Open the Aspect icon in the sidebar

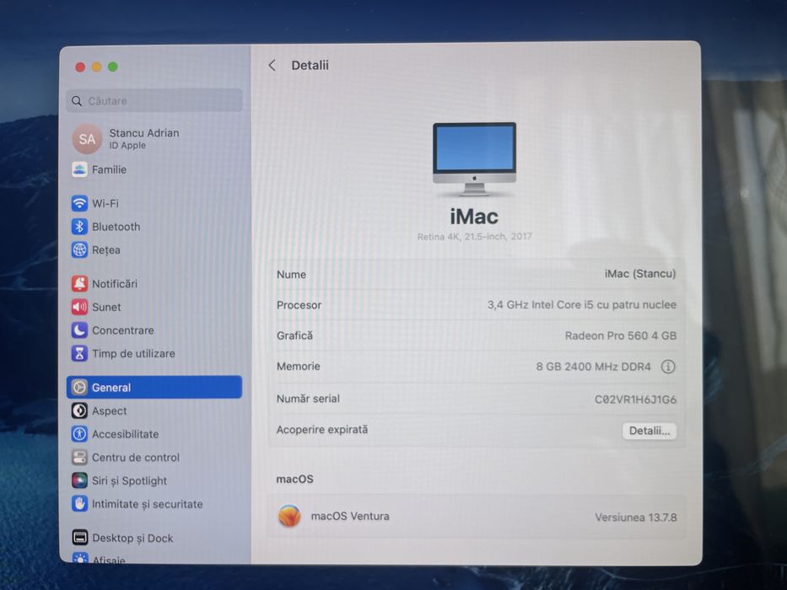pyautogui.click(x=79, y=411)
